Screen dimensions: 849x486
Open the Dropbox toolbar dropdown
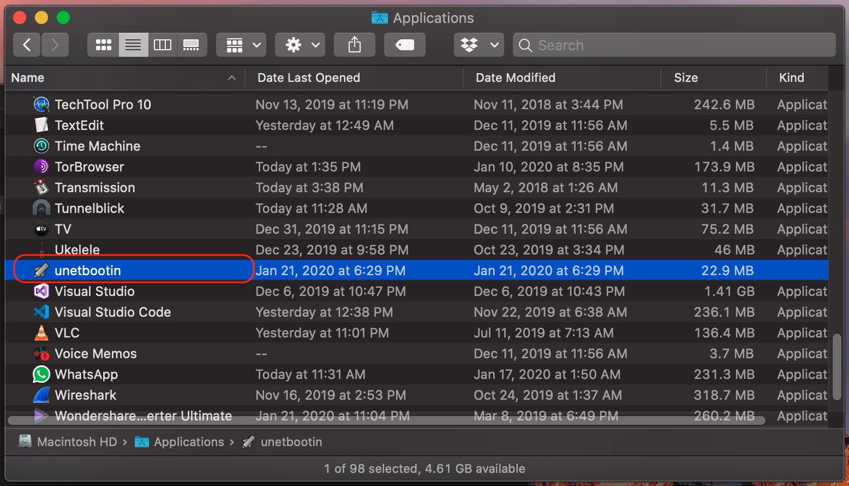(479, 45)
